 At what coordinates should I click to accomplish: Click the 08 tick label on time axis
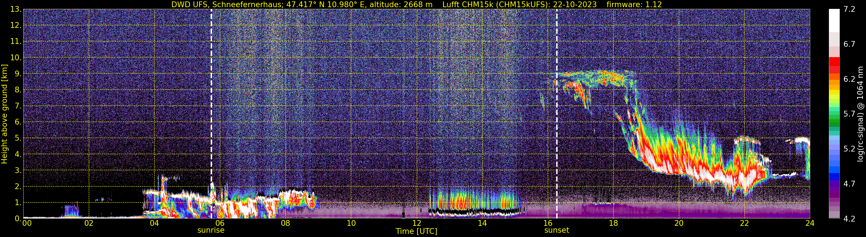click(285, 223)
